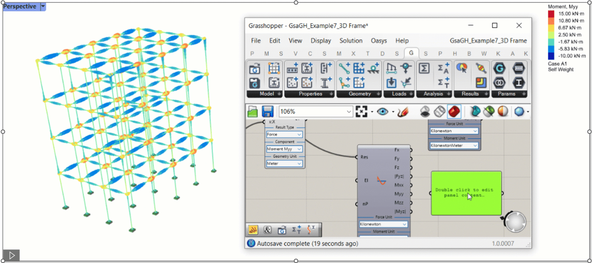Click the Save GSA Model icon

[x=255, y=83]
